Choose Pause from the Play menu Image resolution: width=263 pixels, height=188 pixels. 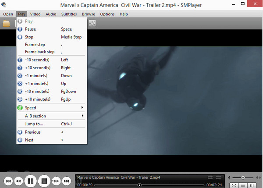tap(52, 29)
